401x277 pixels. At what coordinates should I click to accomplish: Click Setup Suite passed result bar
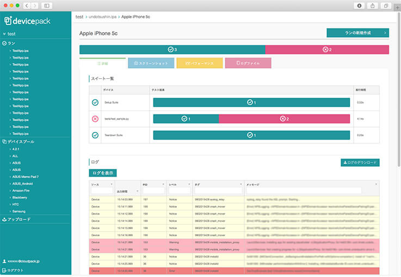click(x=251, y=102)
